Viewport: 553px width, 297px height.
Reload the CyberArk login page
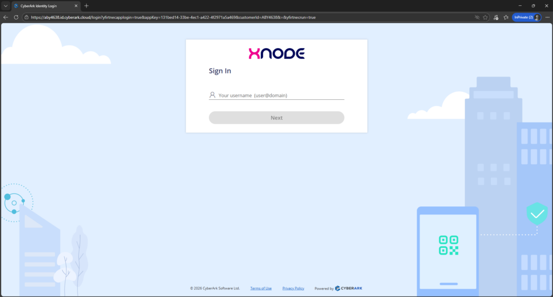point(16,17)
